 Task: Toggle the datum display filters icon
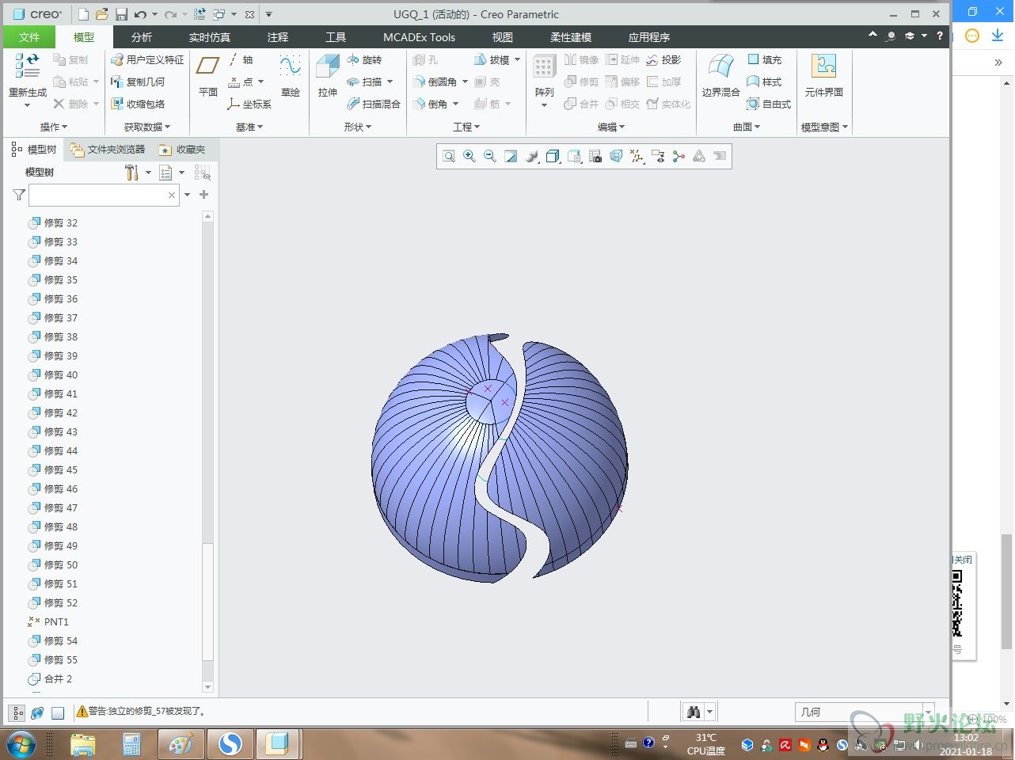(637, 157)
